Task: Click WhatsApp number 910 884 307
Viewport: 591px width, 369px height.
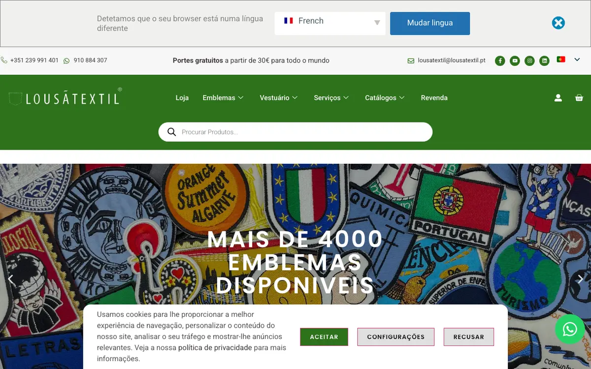Action: [x=90, y=61]
